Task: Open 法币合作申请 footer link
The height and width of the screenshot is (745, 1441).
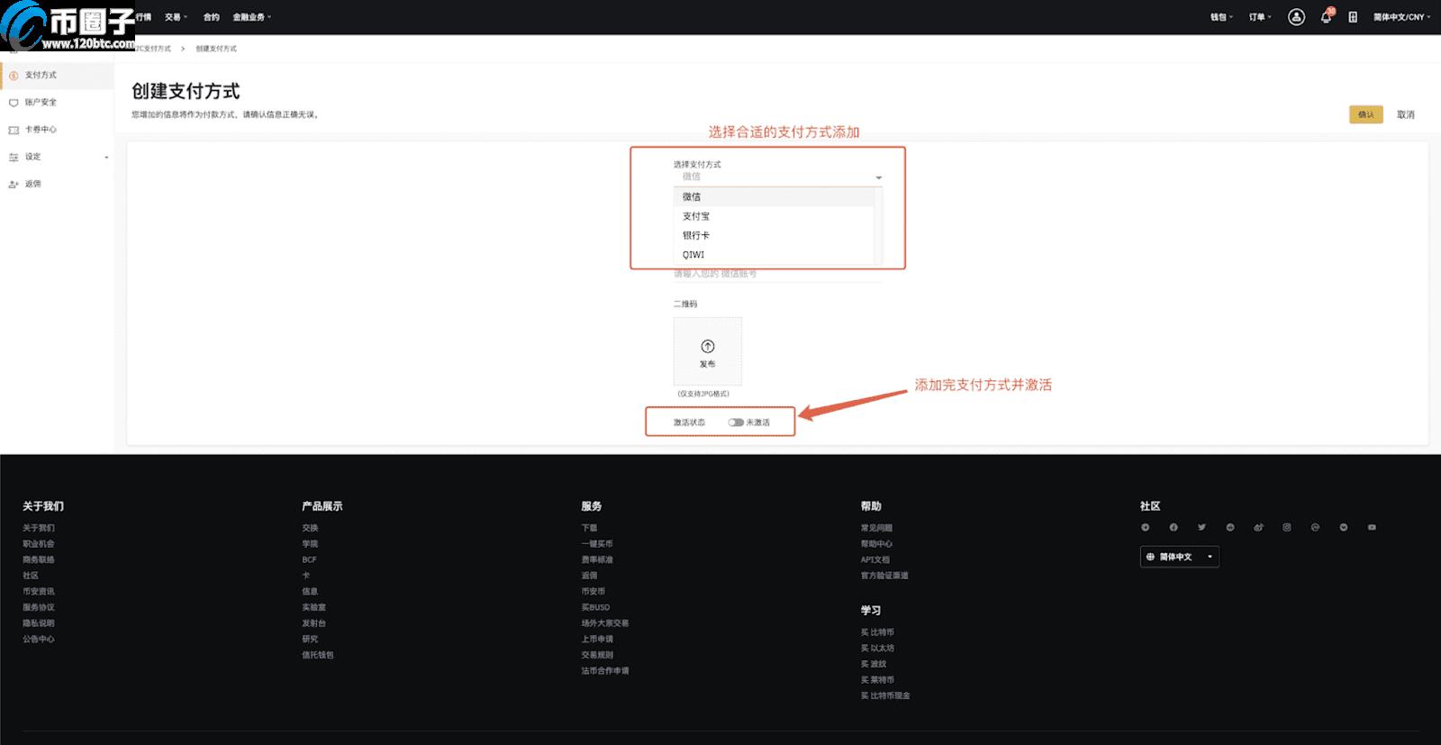Action: [605, 671]
